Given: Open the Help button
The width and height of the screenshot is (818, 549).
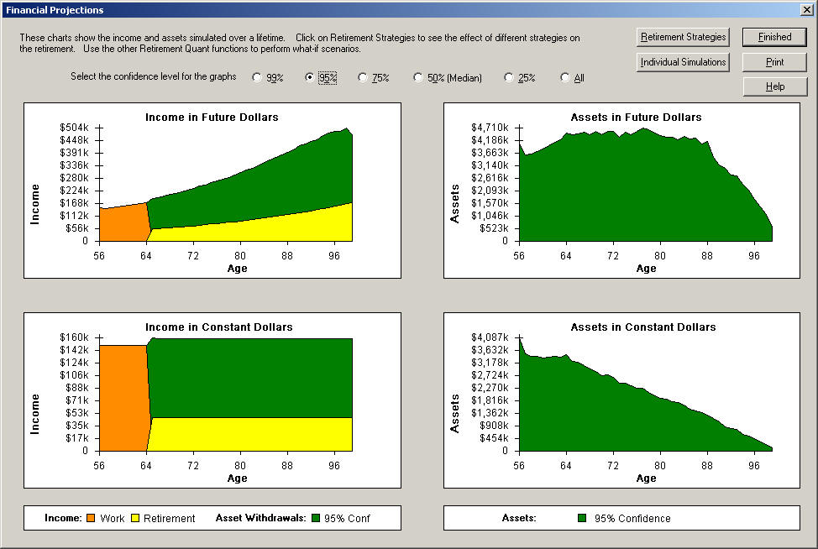Looking at the screenshot, I should [x=774, y=86].
